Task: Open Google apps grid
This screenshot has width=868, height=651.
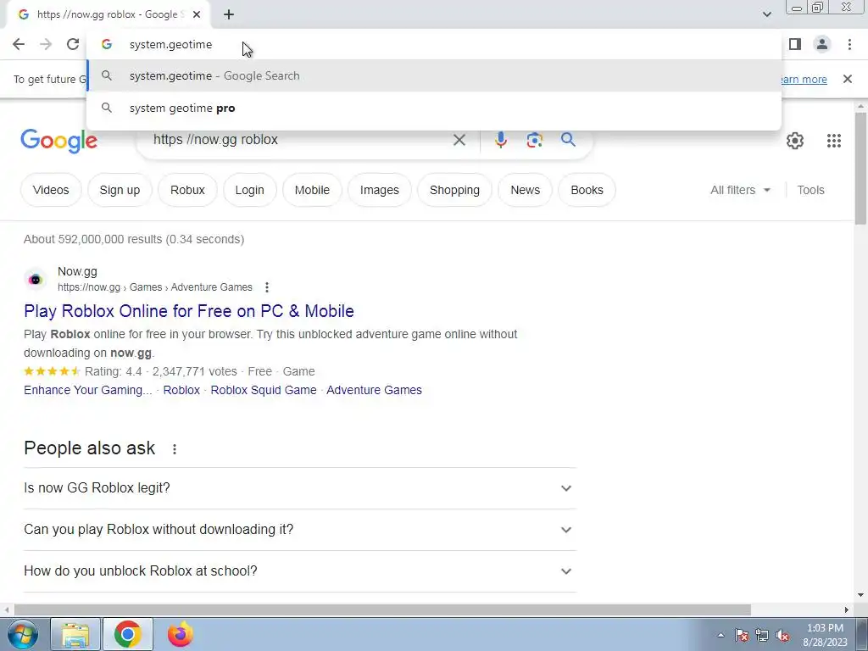Action: click(x=834, y=141)
